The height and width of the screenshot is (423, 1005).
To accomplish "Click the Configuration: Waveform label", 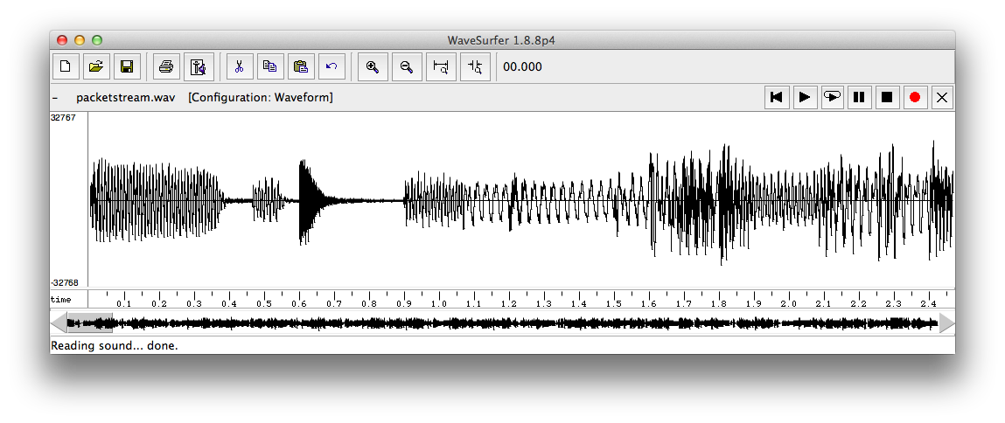I will [x=261, y=97].
